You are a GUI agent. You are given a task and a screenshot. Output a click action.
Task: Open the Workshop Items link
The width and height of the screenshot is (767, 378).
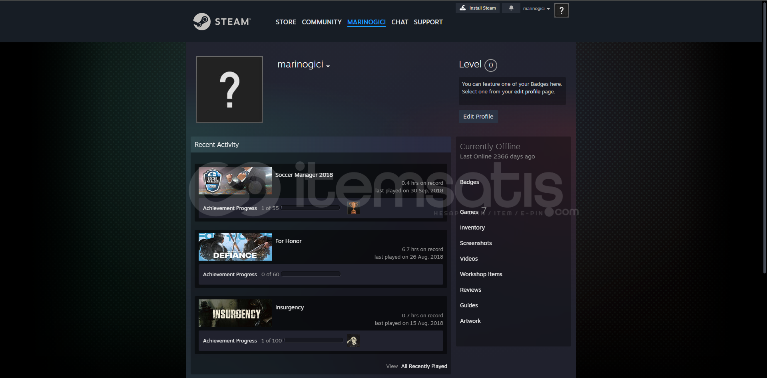[x=481, y=274]
